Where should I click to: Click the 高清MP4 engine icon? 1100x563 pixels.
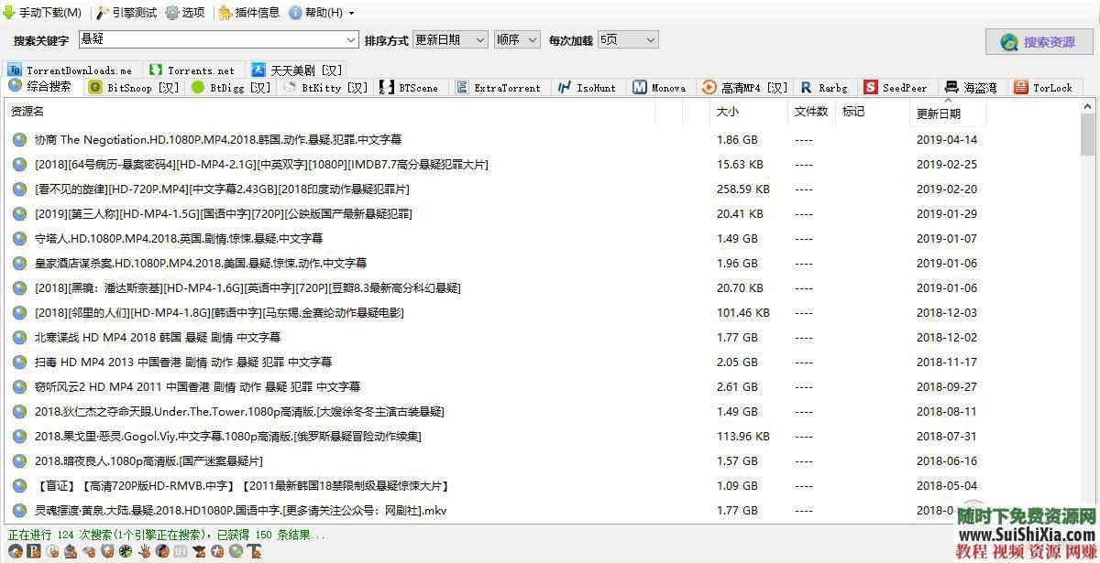click(709, 87)
